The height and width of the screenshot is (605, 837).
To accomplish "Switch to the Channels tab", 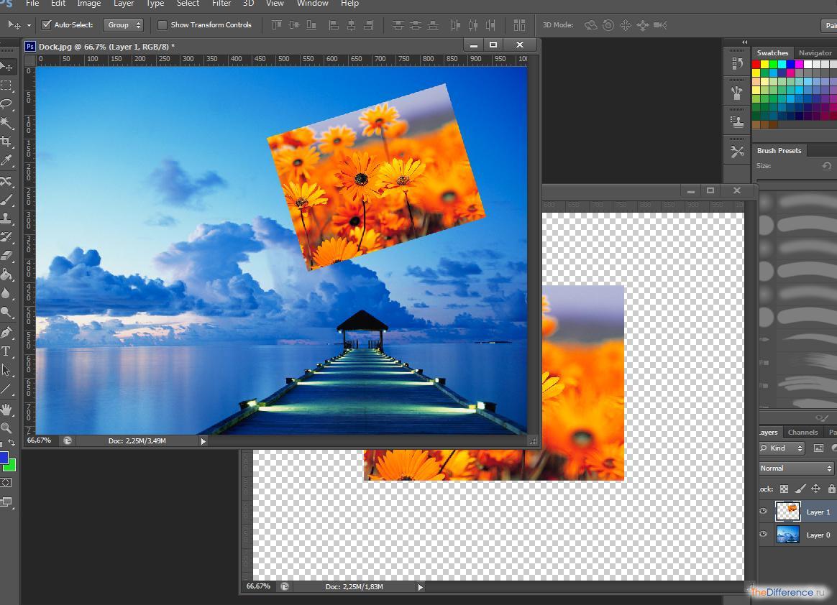I will pyautogui.click(x=802, y=433).
